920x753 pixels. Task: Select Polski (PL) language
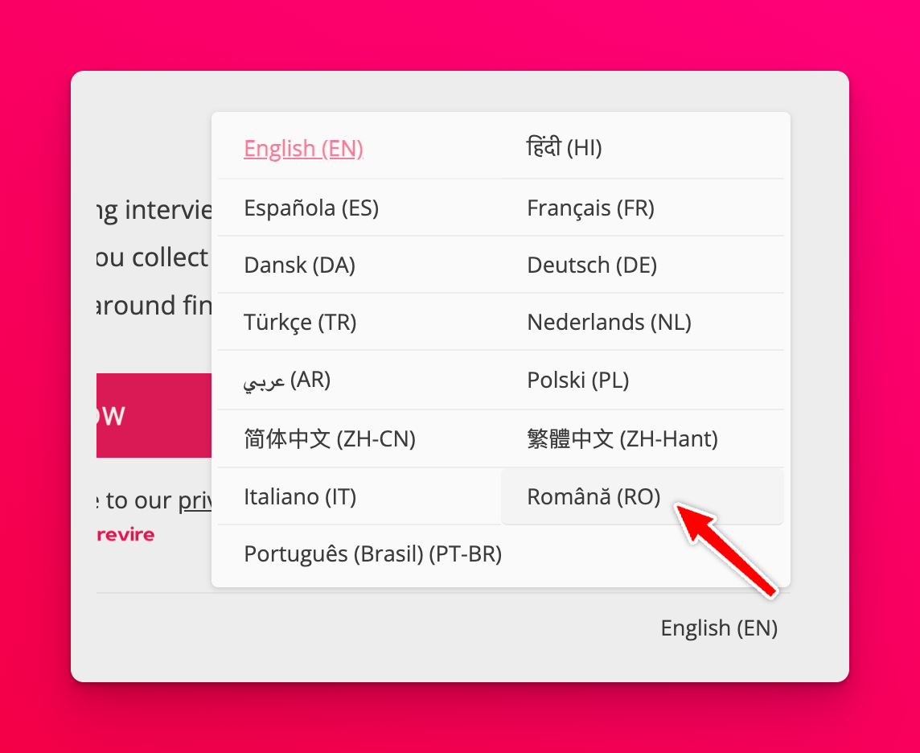coord(577,381)
